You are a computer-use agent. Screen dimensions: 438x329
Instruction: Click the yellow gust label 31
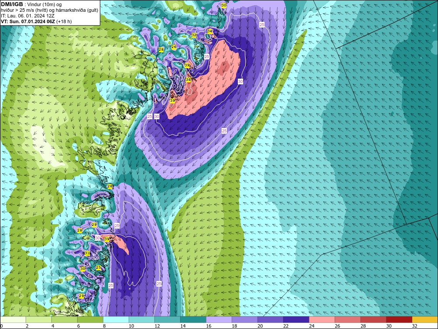click(87, 253)
